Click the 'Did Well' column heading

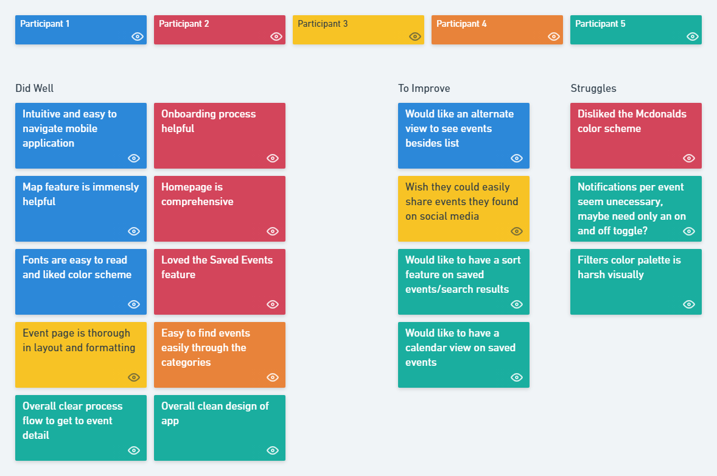[x=35, y=88]
